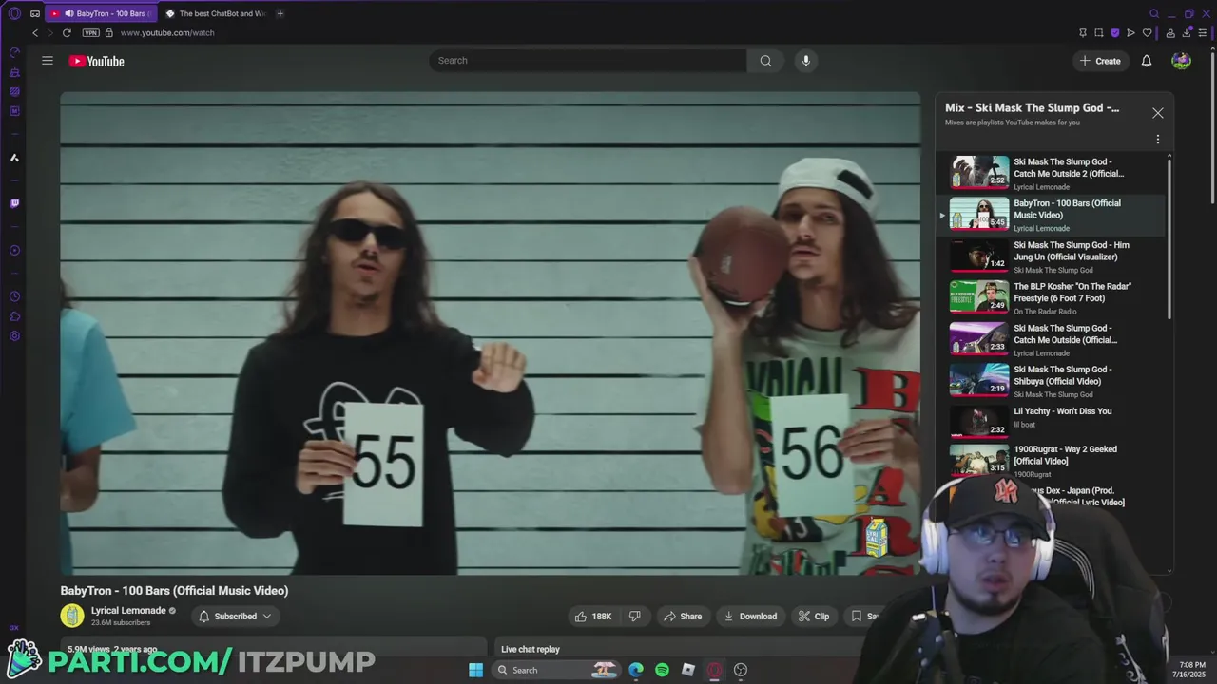The height and width of the screenshot is (684, 1217).
Task: Click the Create button
Action: point(1100,61)
